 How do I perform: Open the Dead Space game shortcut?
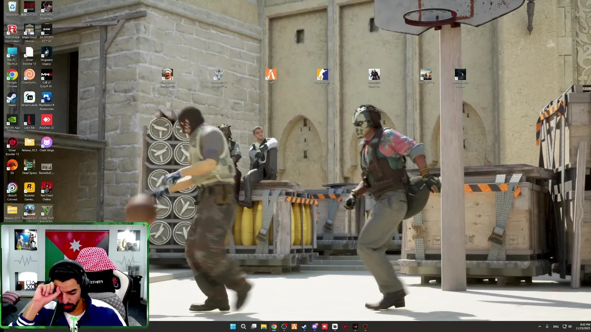(x=29, y=167)
